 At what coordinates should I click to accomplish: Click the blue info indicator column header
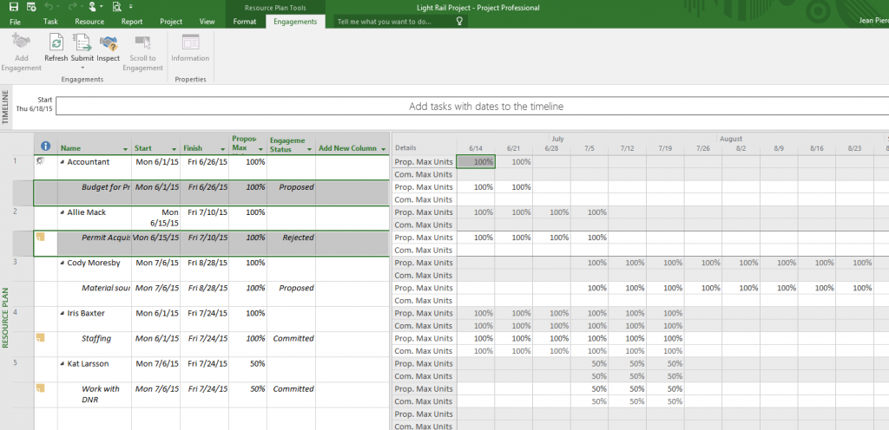46,147
